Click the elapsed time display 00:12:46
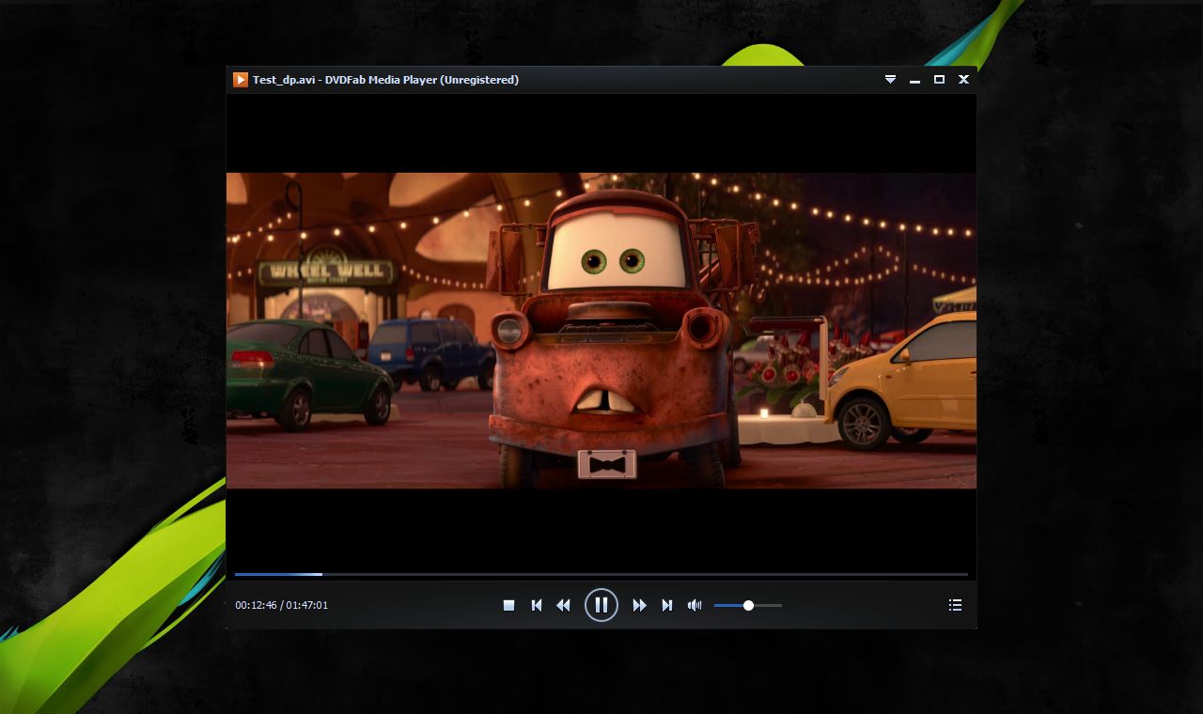 (256, 605)
